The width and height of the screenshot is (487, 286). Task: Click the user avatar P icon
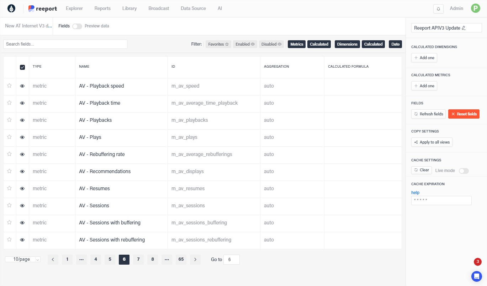point(475,9)
